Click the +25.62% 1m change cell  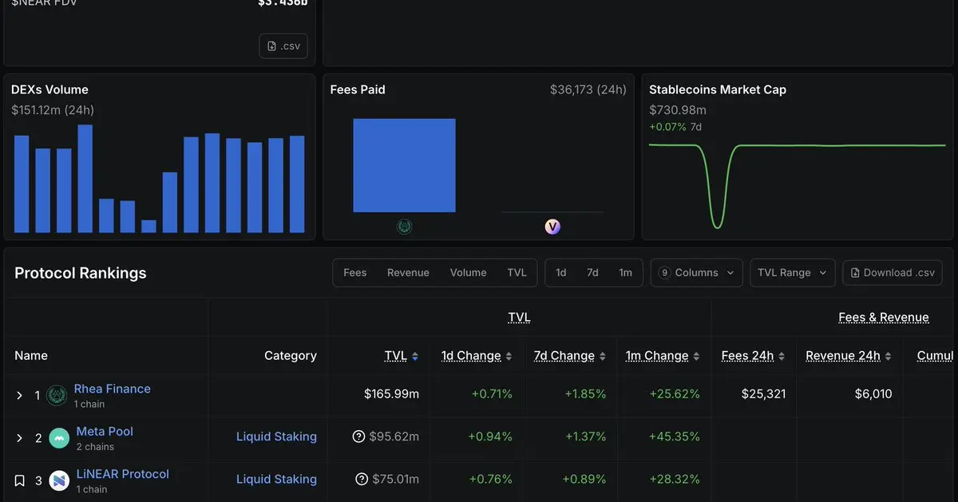click(x=675, y=393)
